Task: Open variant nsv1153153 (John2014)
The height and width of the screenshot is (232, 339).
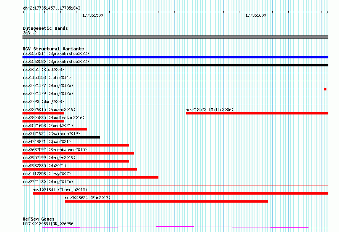Action: point(47,77)
